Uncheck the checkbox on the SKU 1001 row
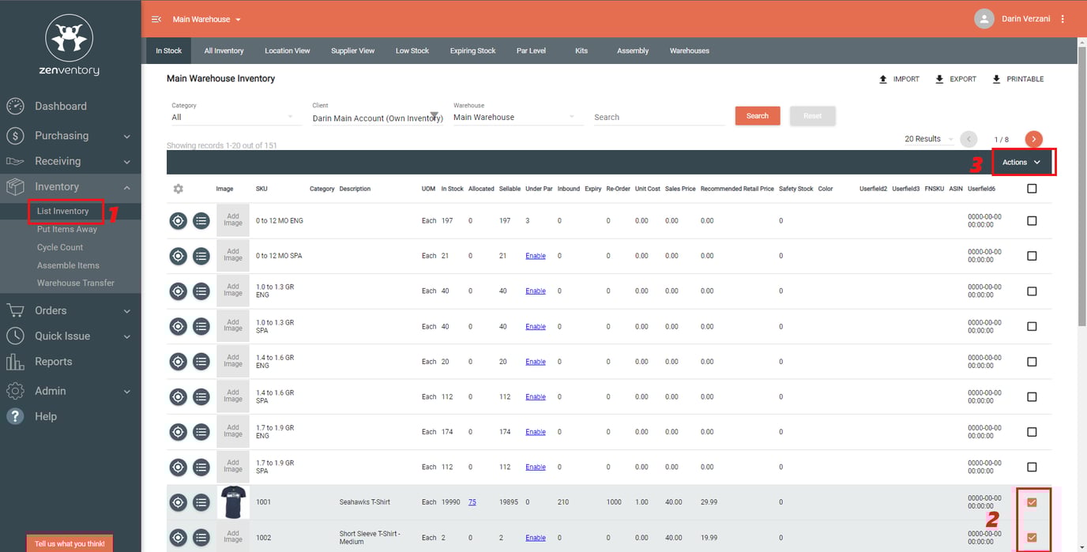The height and width of the screenshot is (552, 1087). (x=1032, y=501)
